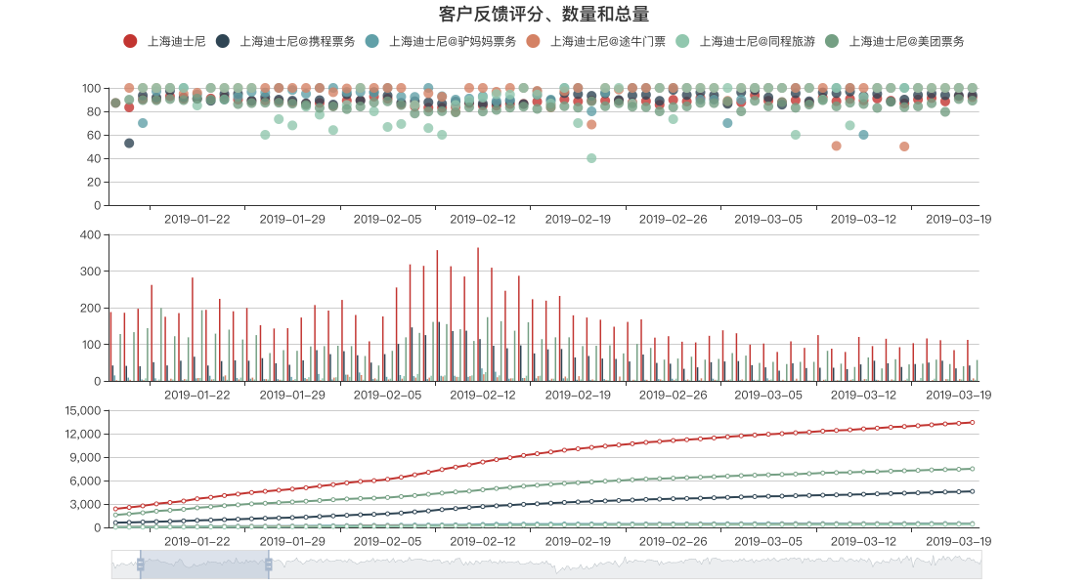Click the dark green 美团票务 legend dot

click(832, 42)
